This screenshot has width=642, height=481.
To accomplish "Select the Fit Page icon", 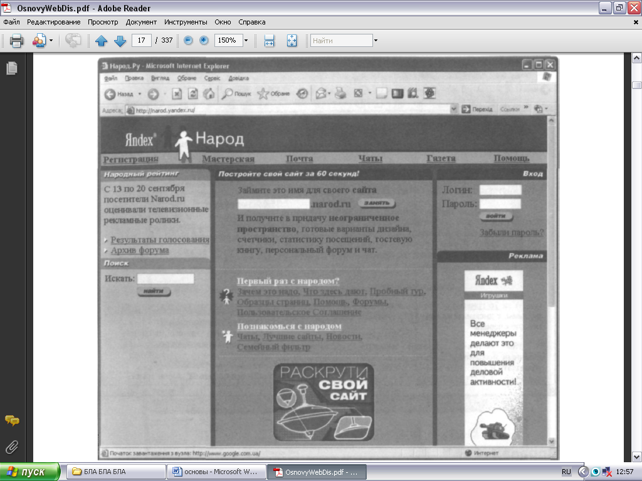I will (292, 41).
